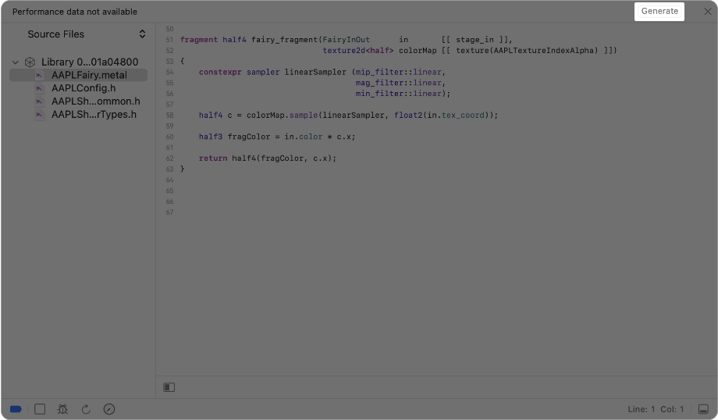Click the Line: 1 Col: 1 indicator

[x=656, y=409]
